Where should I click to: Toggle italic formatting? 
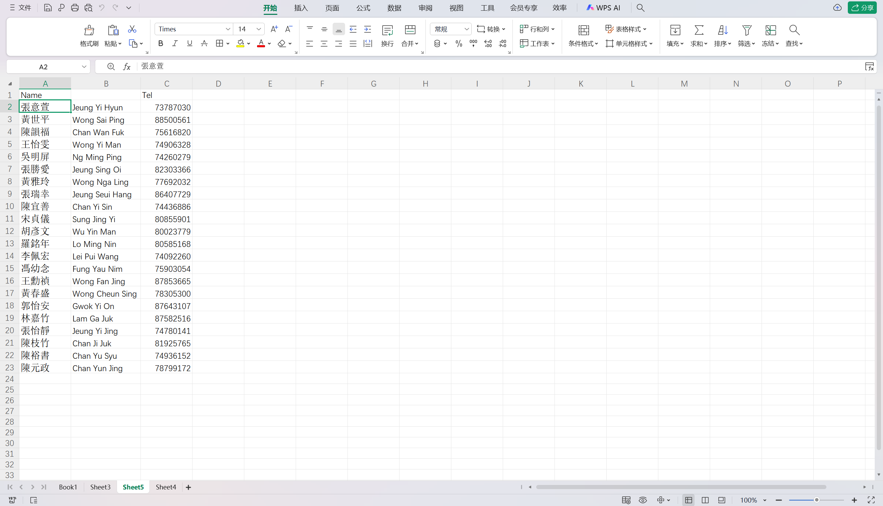pos(175,43)
